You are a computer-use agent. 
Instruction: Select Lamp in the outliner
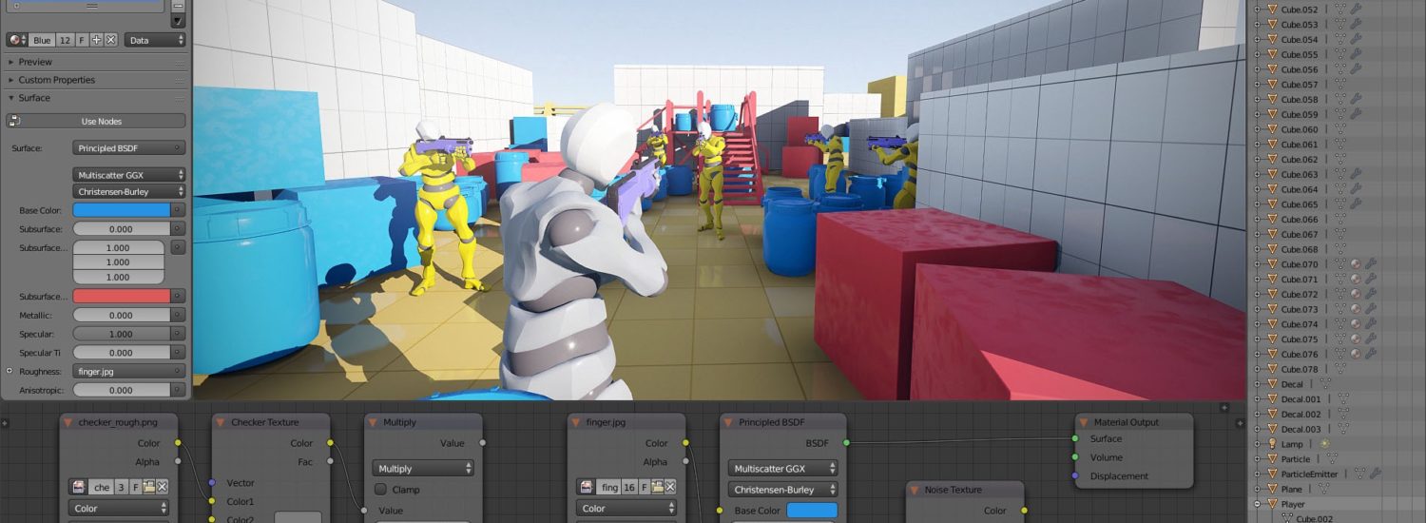pyautogui.click(x=1292, y=444)
